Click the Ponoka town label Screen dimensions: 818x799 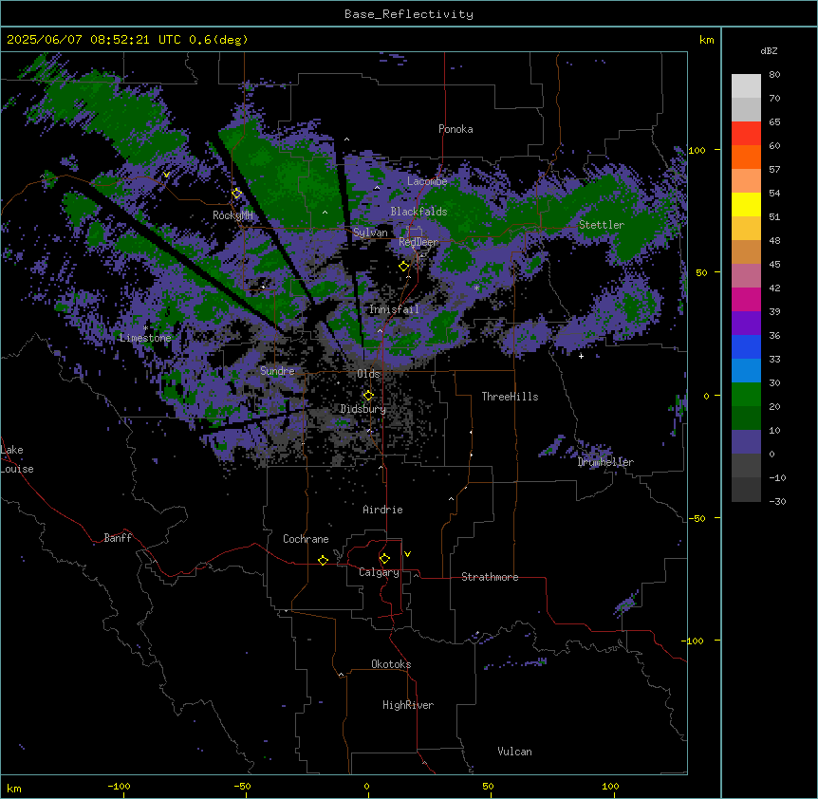click(455, 129)
